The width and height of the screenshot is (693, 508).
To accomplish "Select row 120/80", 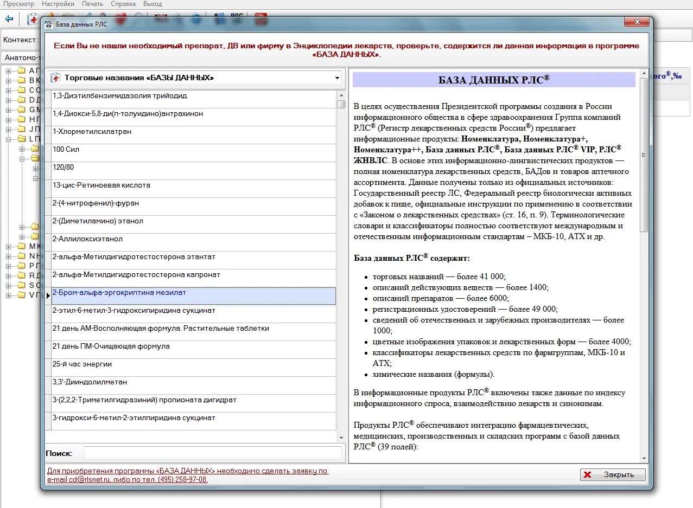I will [x=194, y=171].
